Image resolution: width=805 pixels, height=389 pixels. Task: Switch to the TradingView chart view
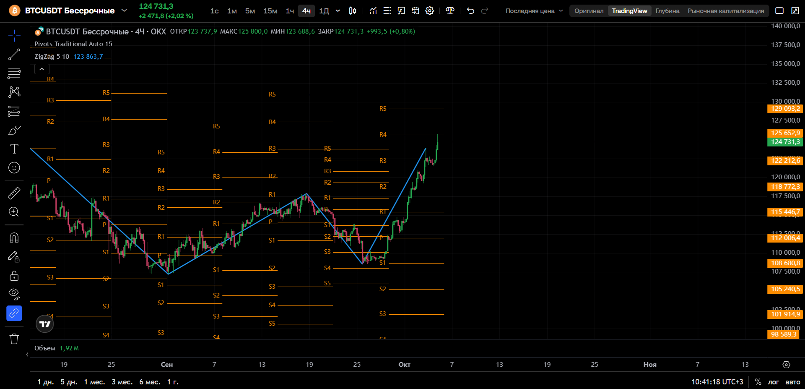coord(629,11)
